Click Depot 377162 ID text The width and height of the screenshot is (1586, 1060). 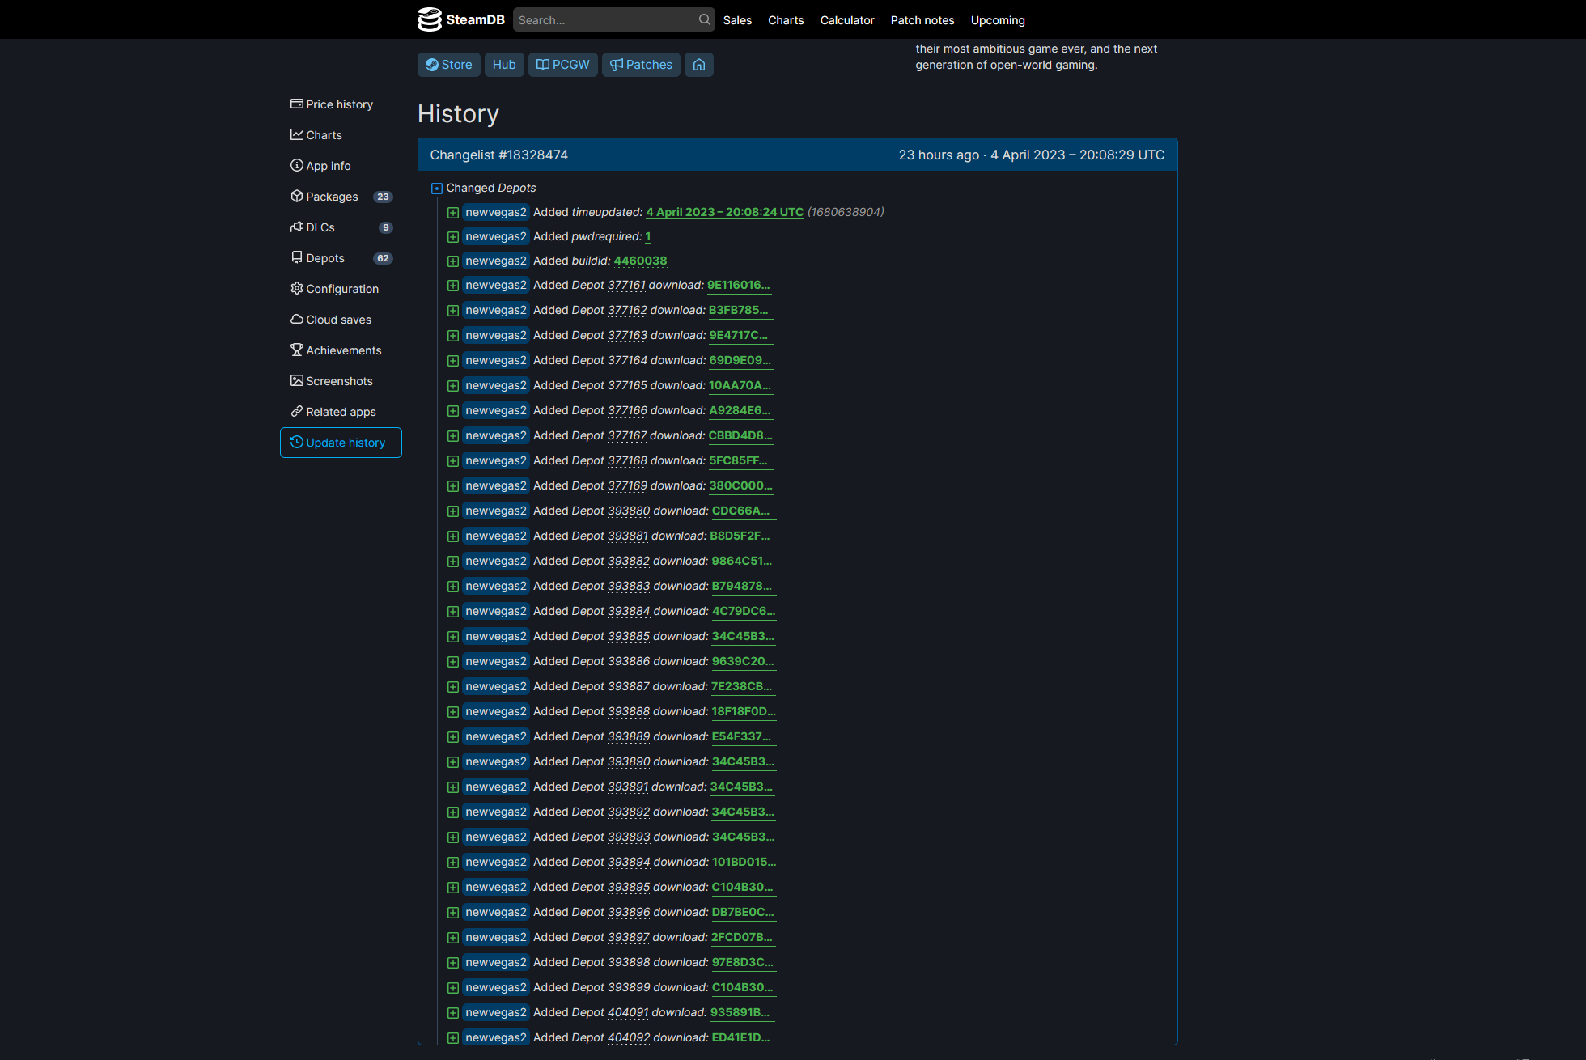coord(627,310)
